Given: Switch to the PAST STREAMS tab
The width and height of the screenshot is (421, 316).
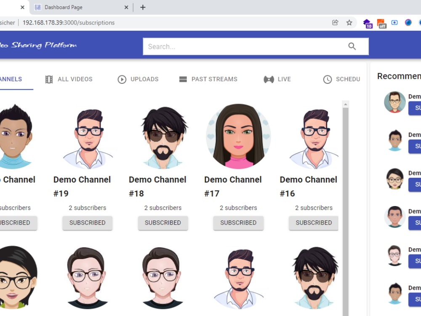Looking at the screenshot, I should [x=208, y=79].
